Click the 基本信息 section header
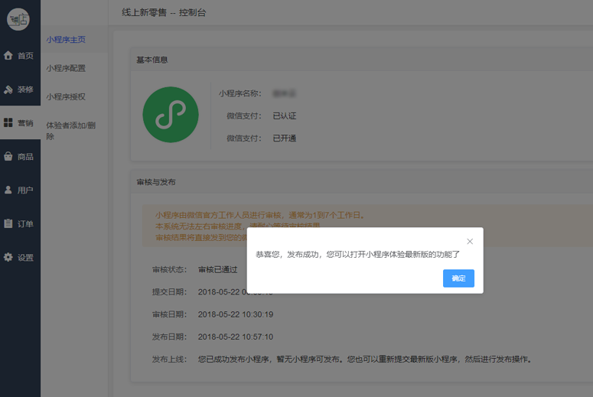This screenshot has height=397, width=593. 152,60
